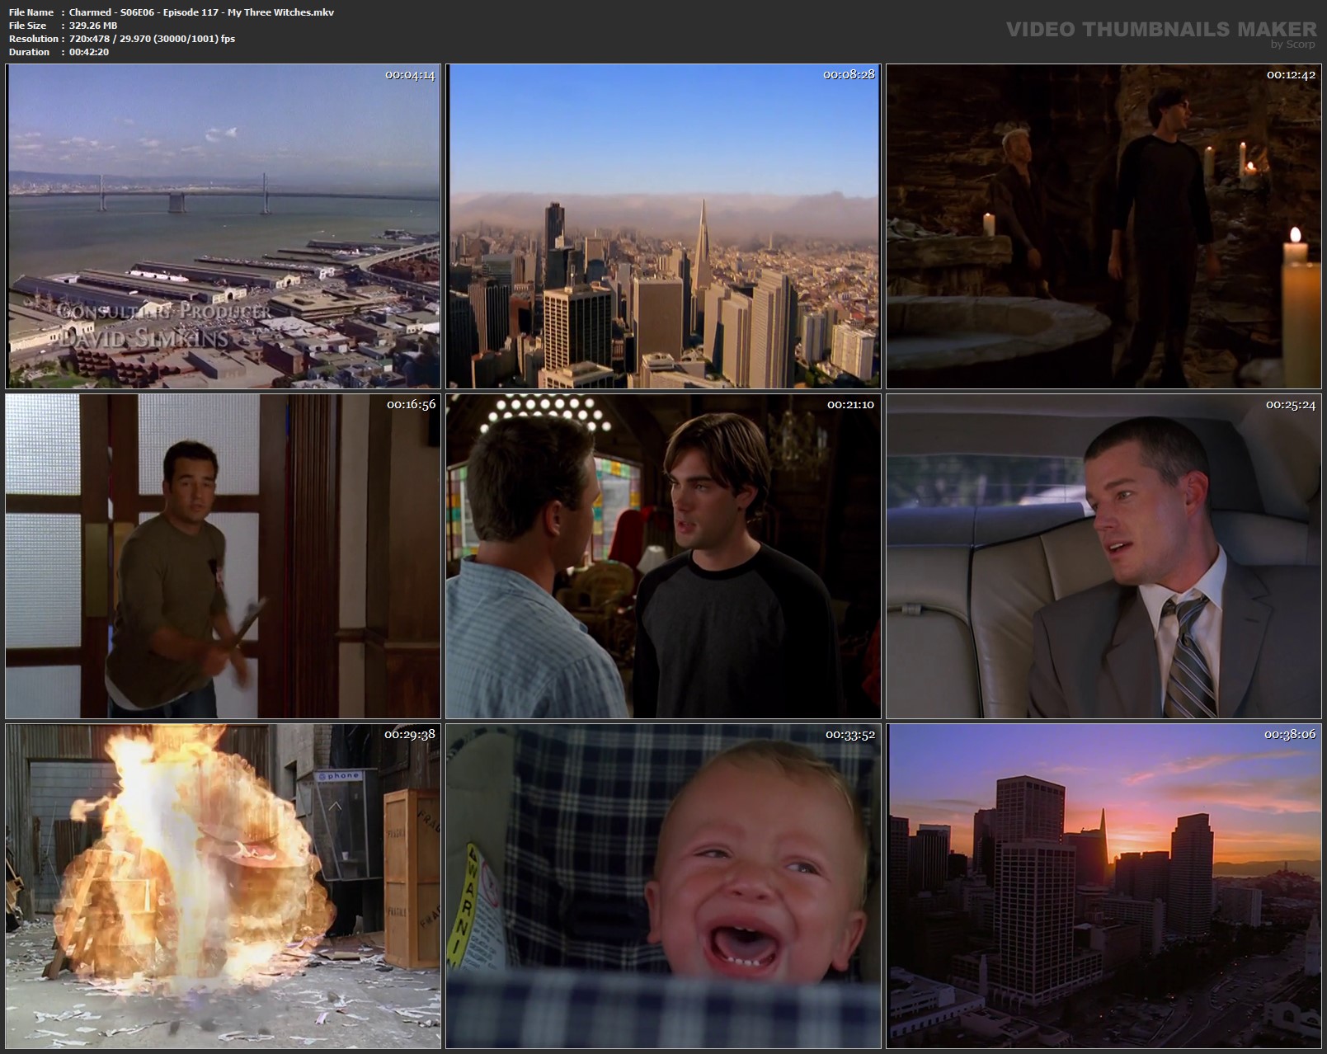This screenshot has width=1327, height=1054.
Task: Click the duration value 00:42:20
Action: 89,52
